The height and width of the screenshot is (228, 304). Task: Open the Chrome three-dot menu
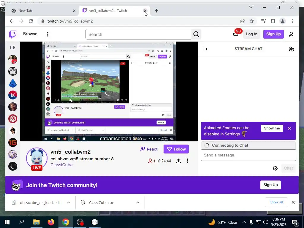292,21
